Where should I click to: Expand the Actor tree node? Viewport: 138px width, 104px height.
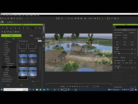[x=4, y=44]
